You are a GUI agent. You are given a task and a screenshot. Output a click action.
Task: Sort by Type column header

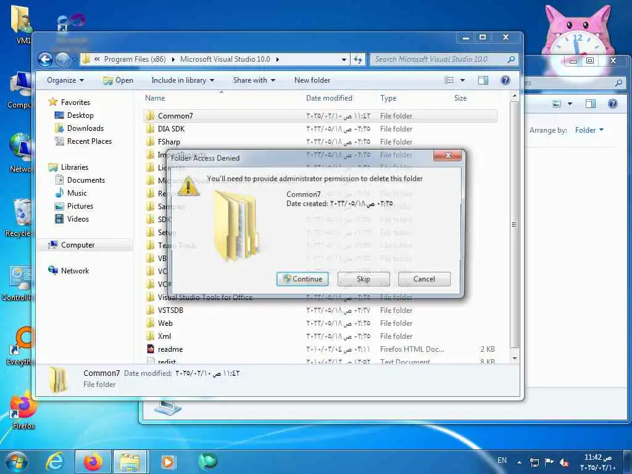click(x=388, y=98)
